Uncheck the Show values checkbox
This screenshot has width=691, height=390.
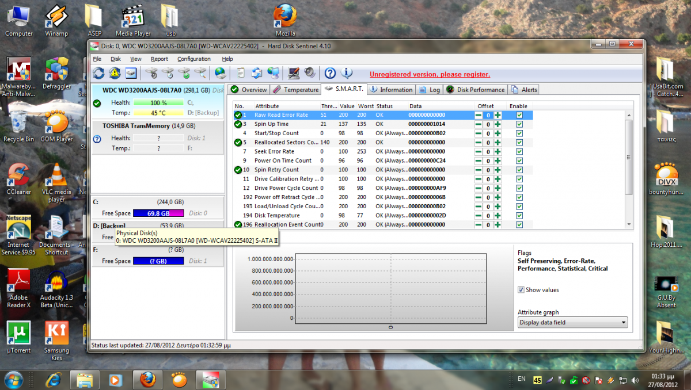521,290
